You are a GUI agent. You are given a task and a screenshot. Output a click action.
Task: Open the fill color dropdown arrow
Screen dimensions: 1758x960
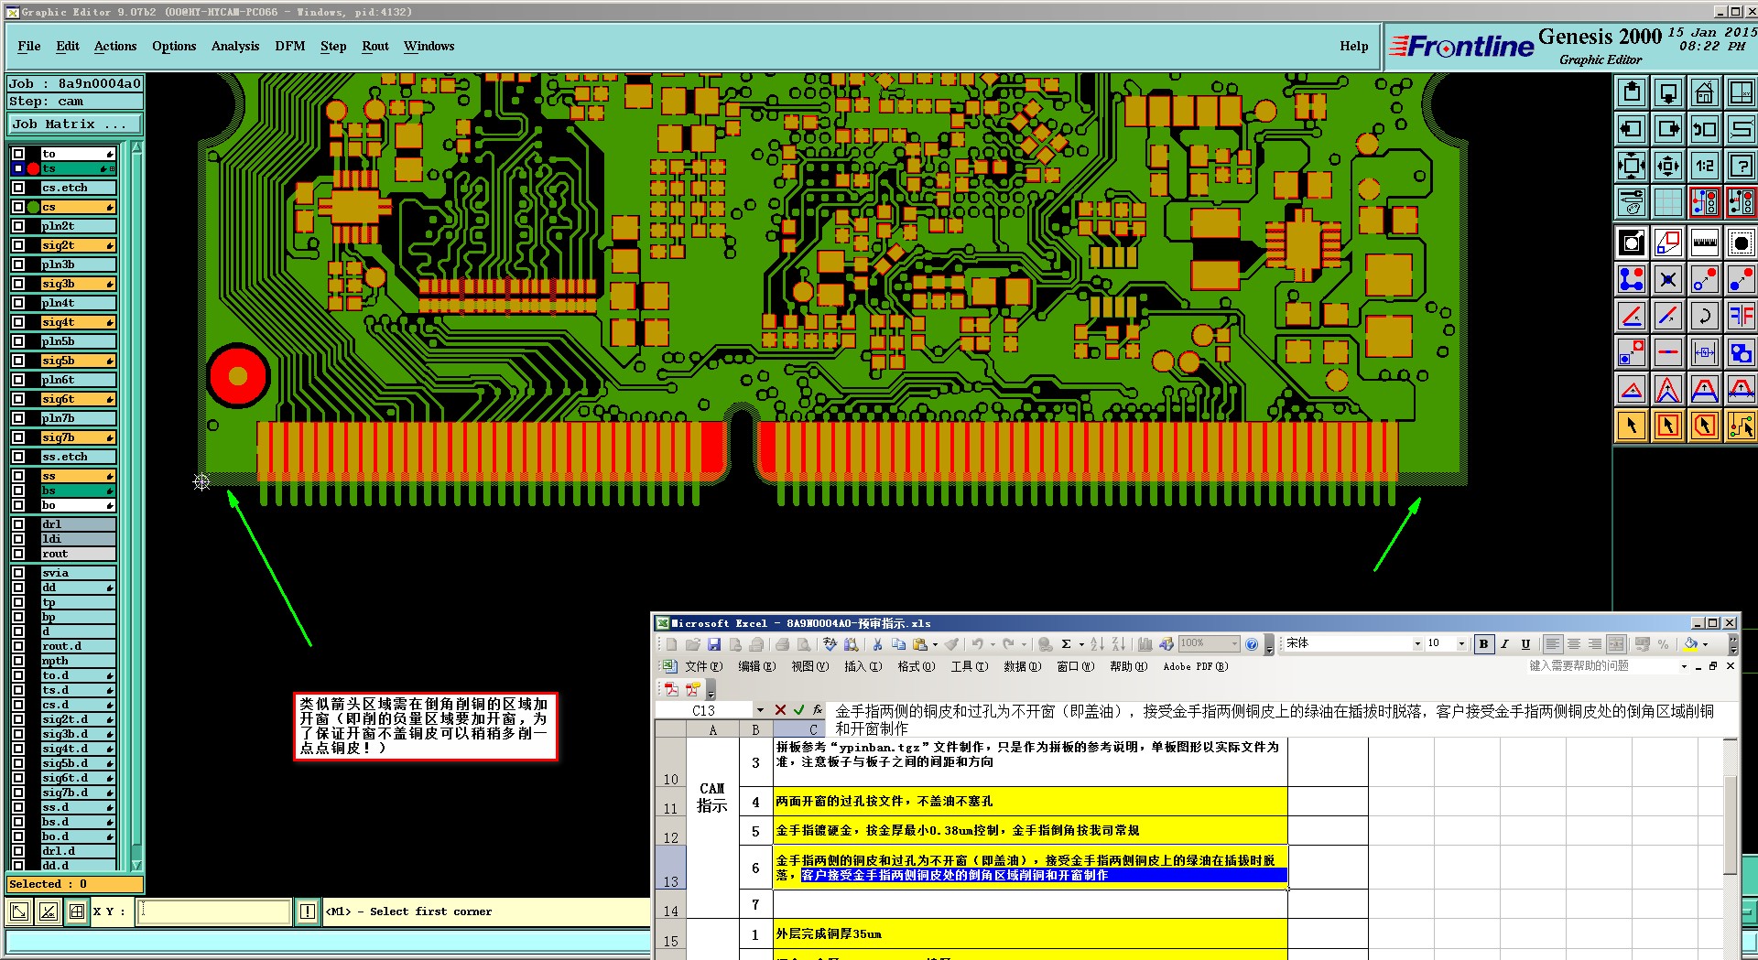point(1705,644)
